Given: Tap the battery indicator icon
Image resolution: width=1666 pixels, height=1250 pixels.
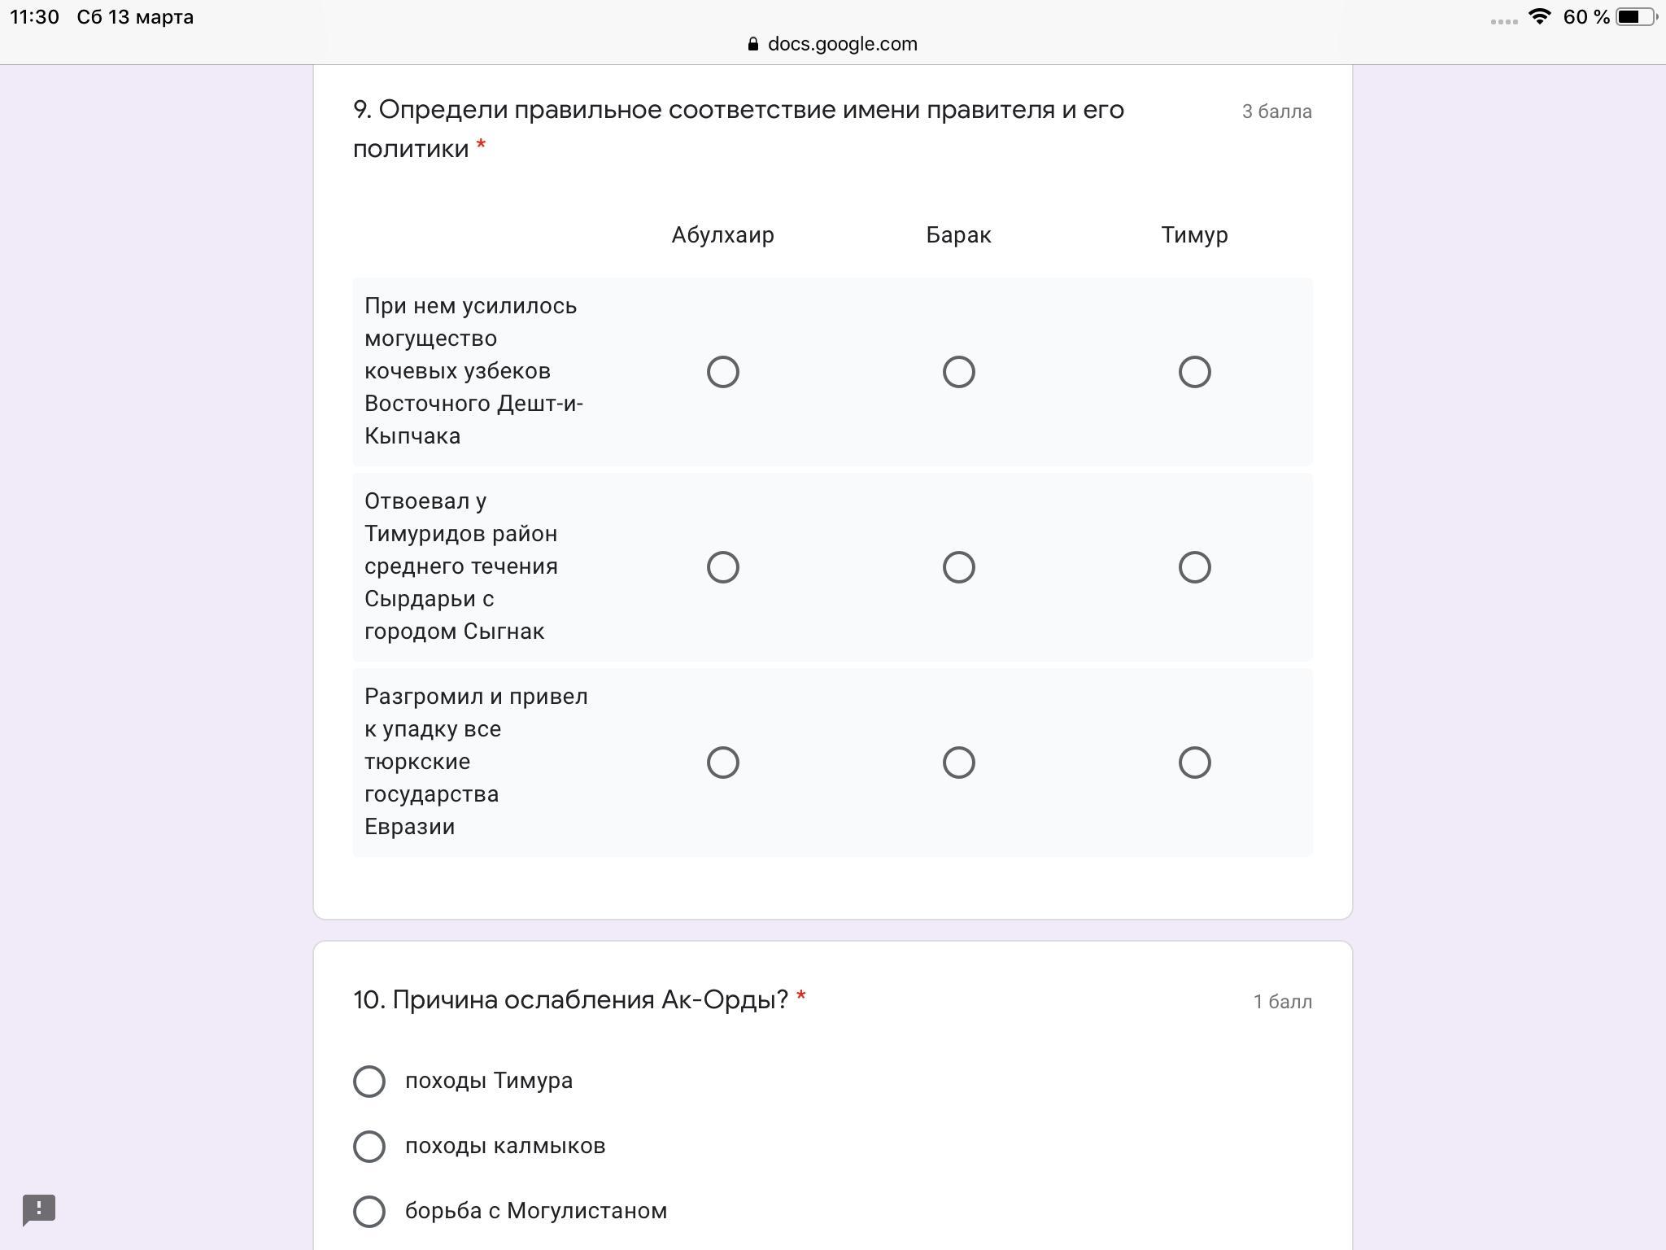Looking at the screenshot, I should click(x=1636, y=17).
